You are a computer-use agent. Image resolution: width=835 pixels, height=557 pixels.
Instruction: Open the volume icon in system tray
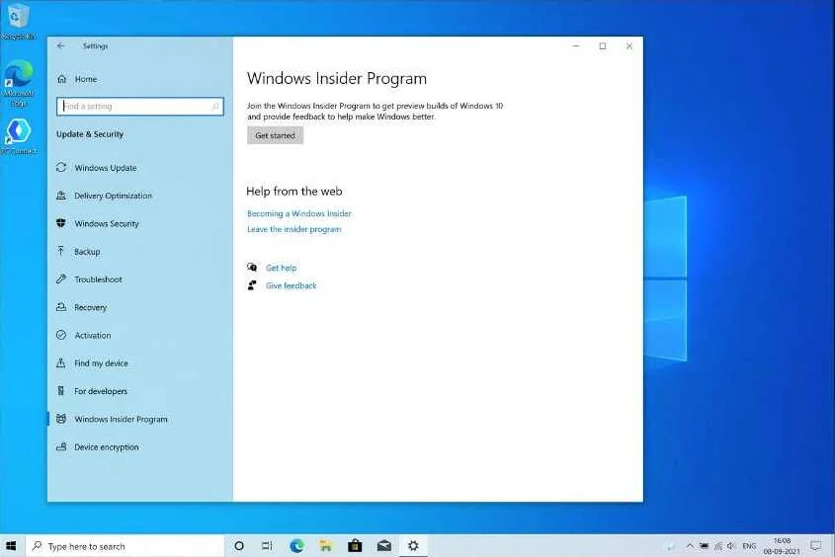(x=731, y=546)
